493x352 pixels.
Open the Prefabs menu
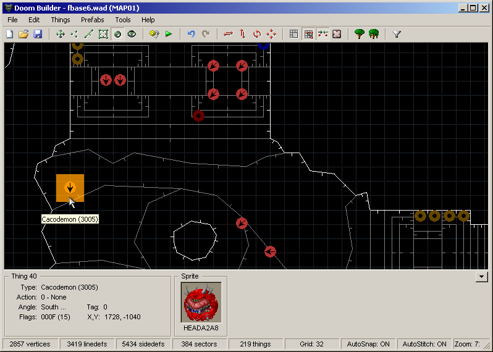coord(93,20)
